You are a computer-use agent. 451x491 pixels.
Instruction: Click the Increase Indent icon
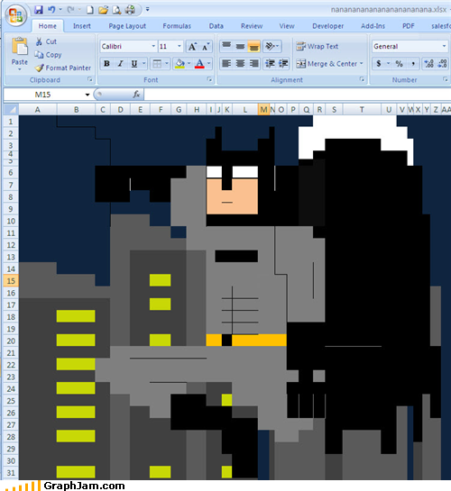[x=283, y=64]
